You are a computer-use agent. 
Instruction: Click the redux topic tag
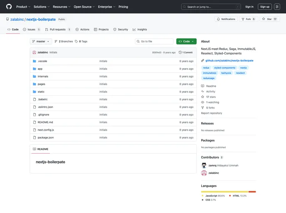coord(206,68)
